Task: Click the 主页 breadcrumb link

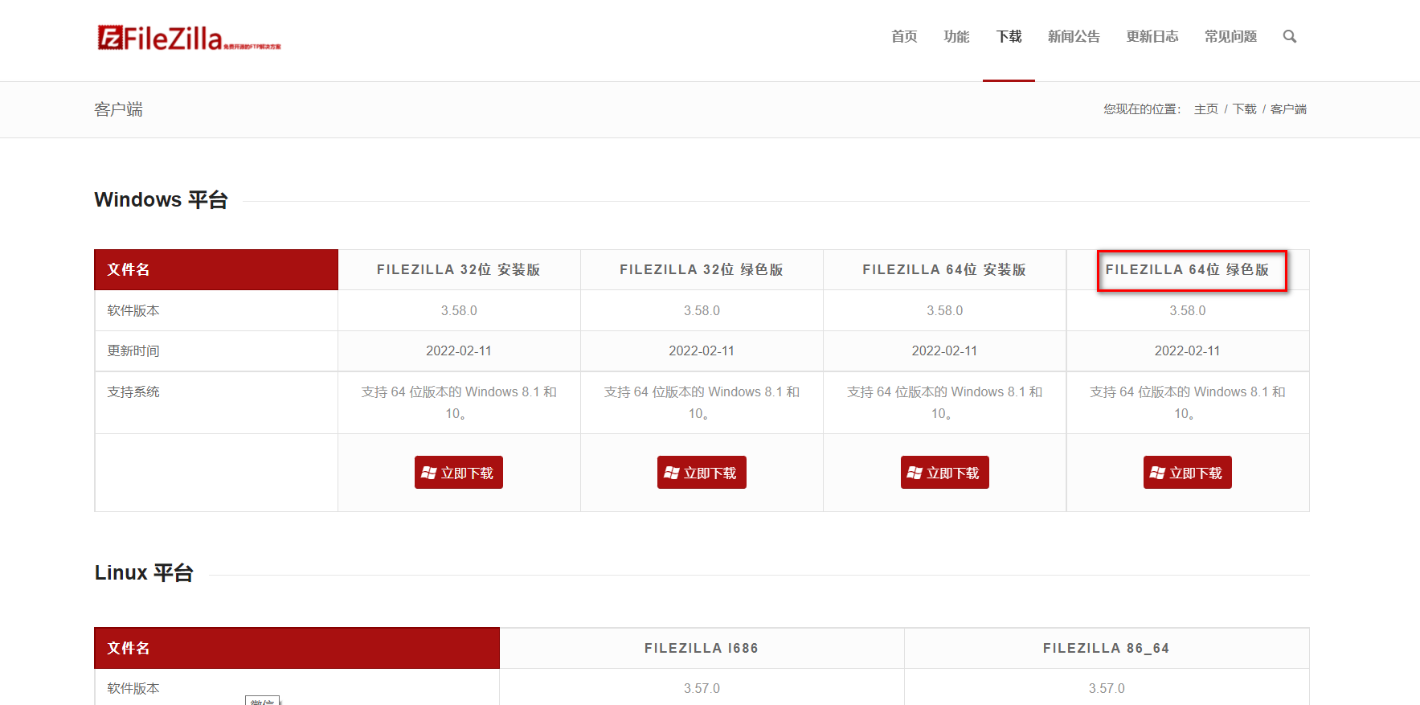Action: pos(1206,109)
